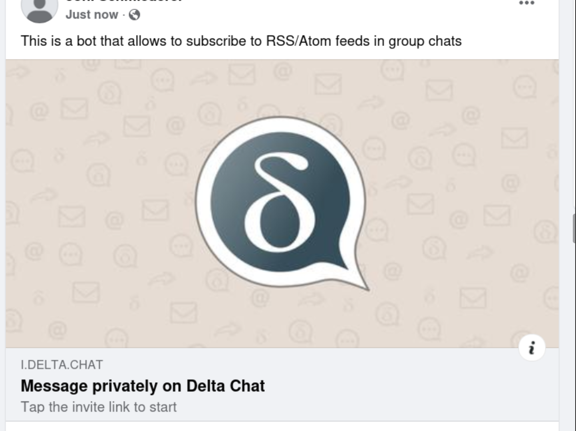Click "Tap the invite link to start" text
Screen dimensions: 576x431
click(x=99, y=407)
